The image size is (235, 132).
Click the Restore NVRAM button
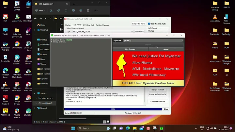pyautogui.click(x=158, y=90)
